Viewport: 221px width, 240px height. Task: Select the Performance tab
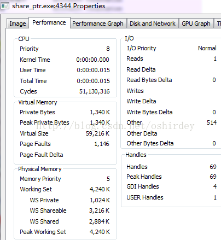click(x=49, y=22)
